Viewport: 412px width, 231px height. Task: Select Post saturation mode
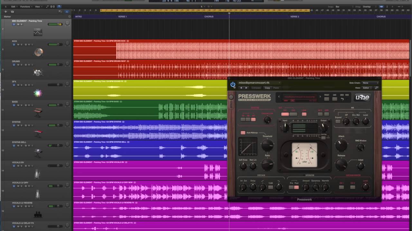coord(296,187)
